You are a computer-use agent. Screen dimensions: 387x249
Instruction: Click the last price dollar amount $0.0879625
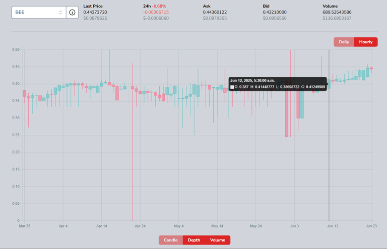(x=95, y=18)
